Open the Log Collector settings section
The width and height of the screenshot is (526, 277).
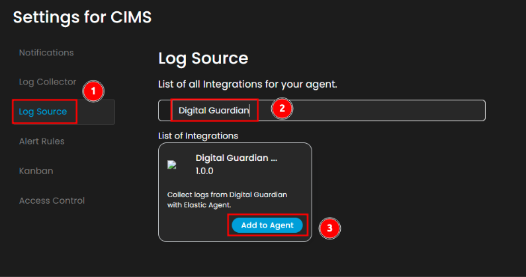click(48, 82)
